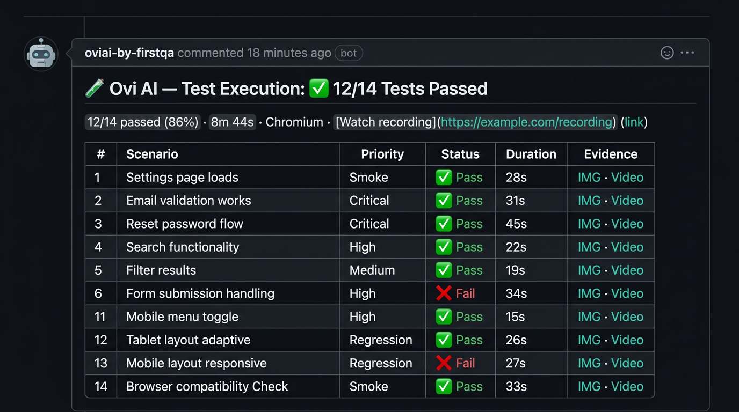Open the recording URL hyperlink
739x412 pixels.
click(x=526, y=122)
